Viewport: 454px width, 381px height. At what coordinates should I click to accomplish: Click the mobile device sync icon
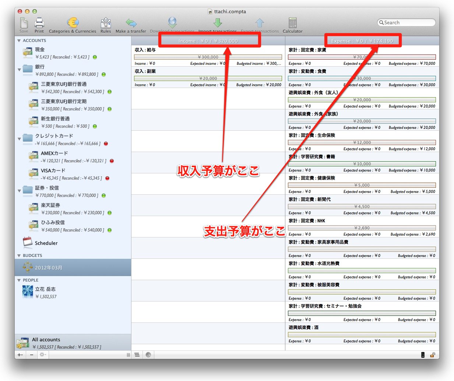click(x=423, y=355)
